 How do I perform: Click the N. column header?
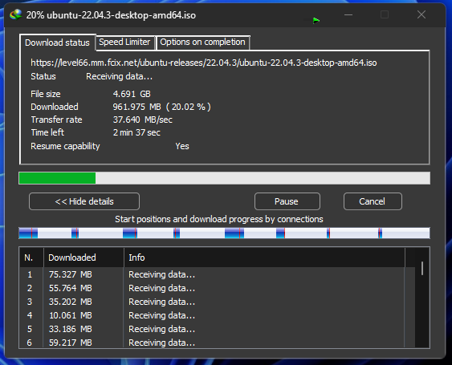(31, 258)
